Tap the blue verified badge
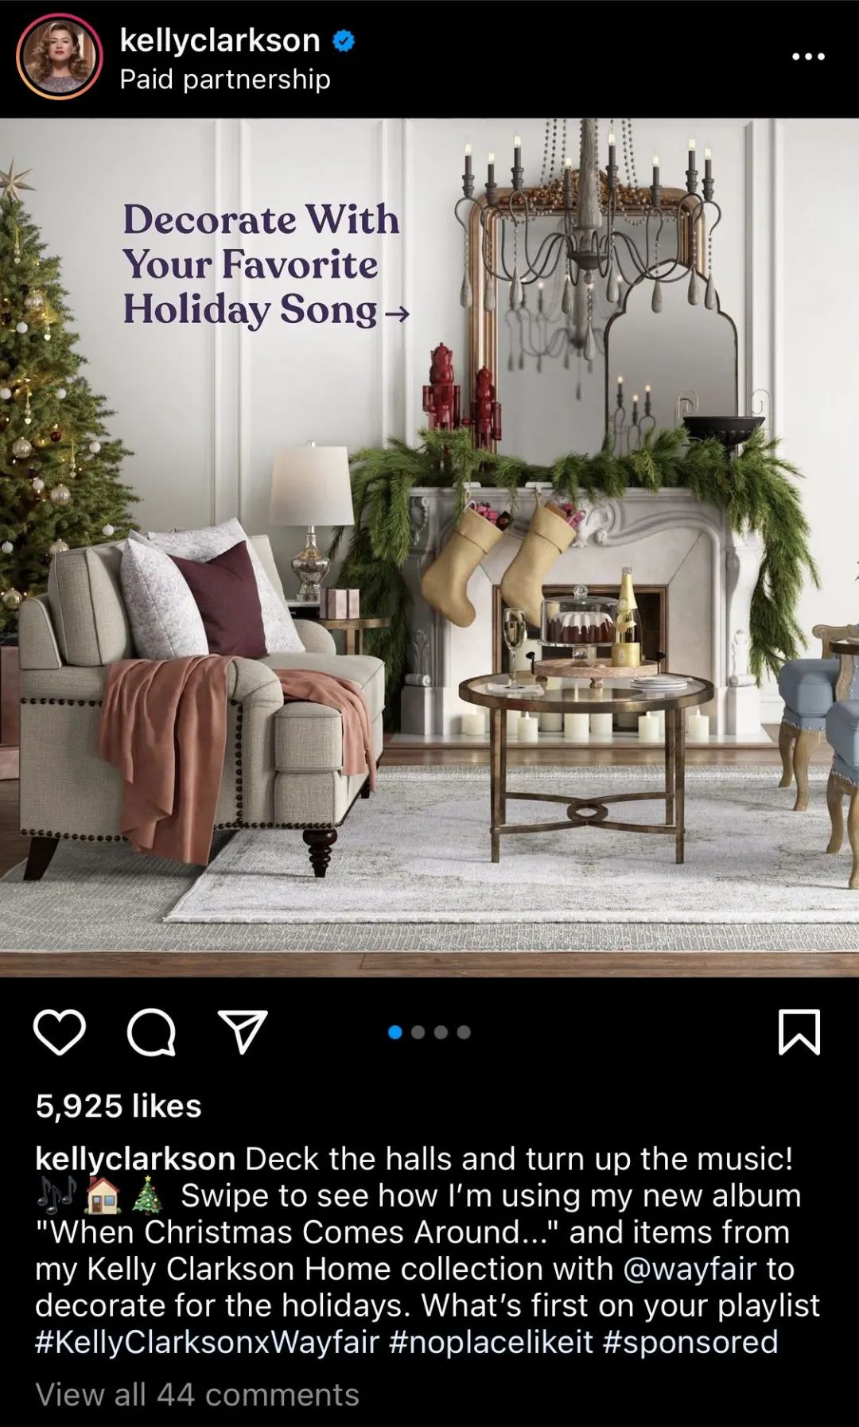This screenshot has height=1427, width=859. pos(343,41)
